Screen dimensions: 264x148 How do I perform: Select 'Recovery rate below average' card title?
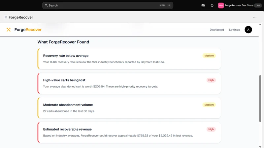66,56
